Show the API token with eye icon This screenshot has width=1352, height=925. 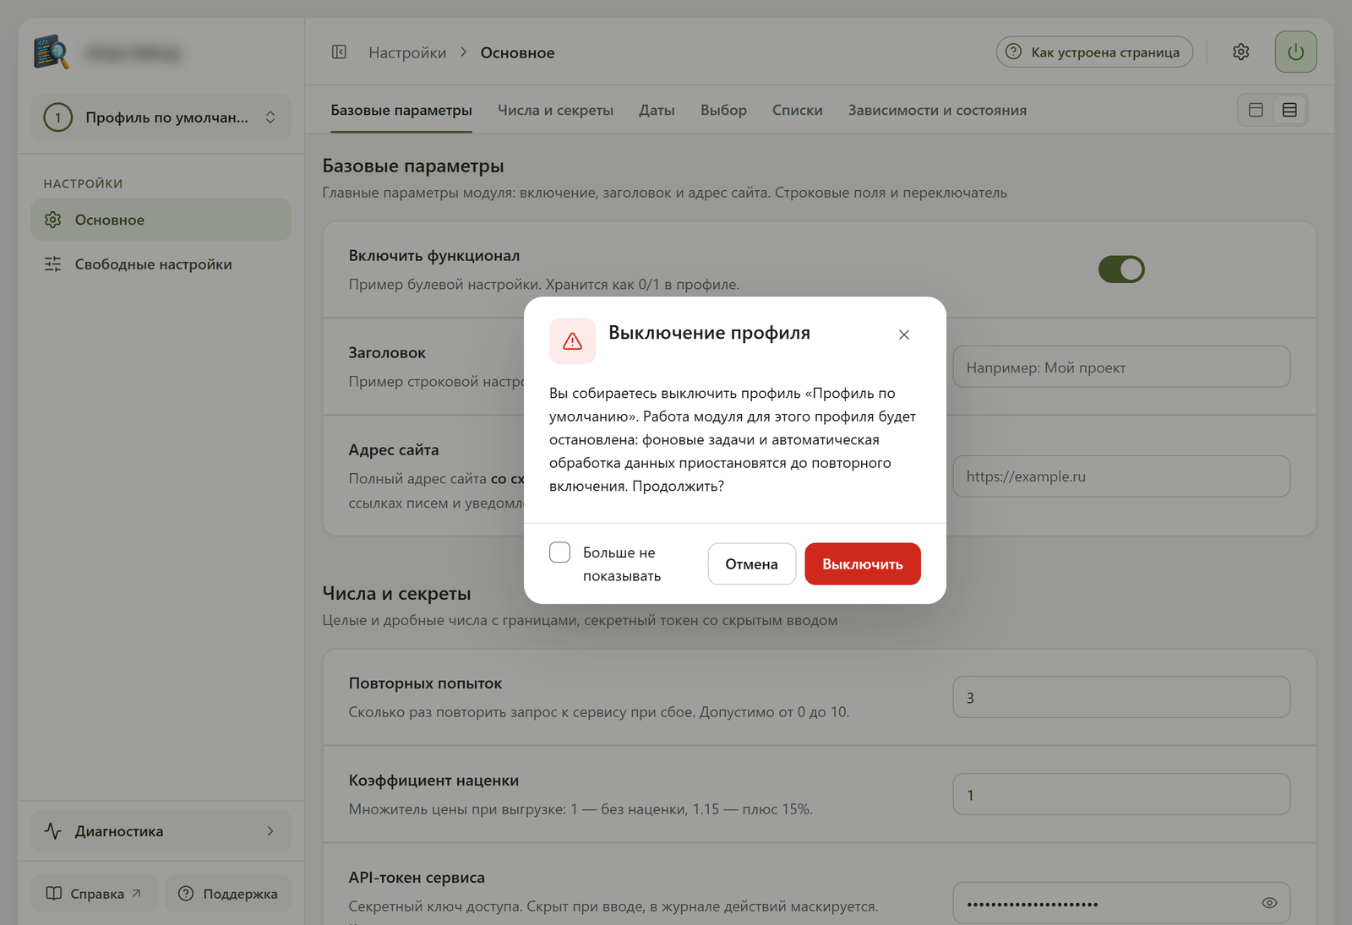pyautogui.click(x=1269, y=903)
